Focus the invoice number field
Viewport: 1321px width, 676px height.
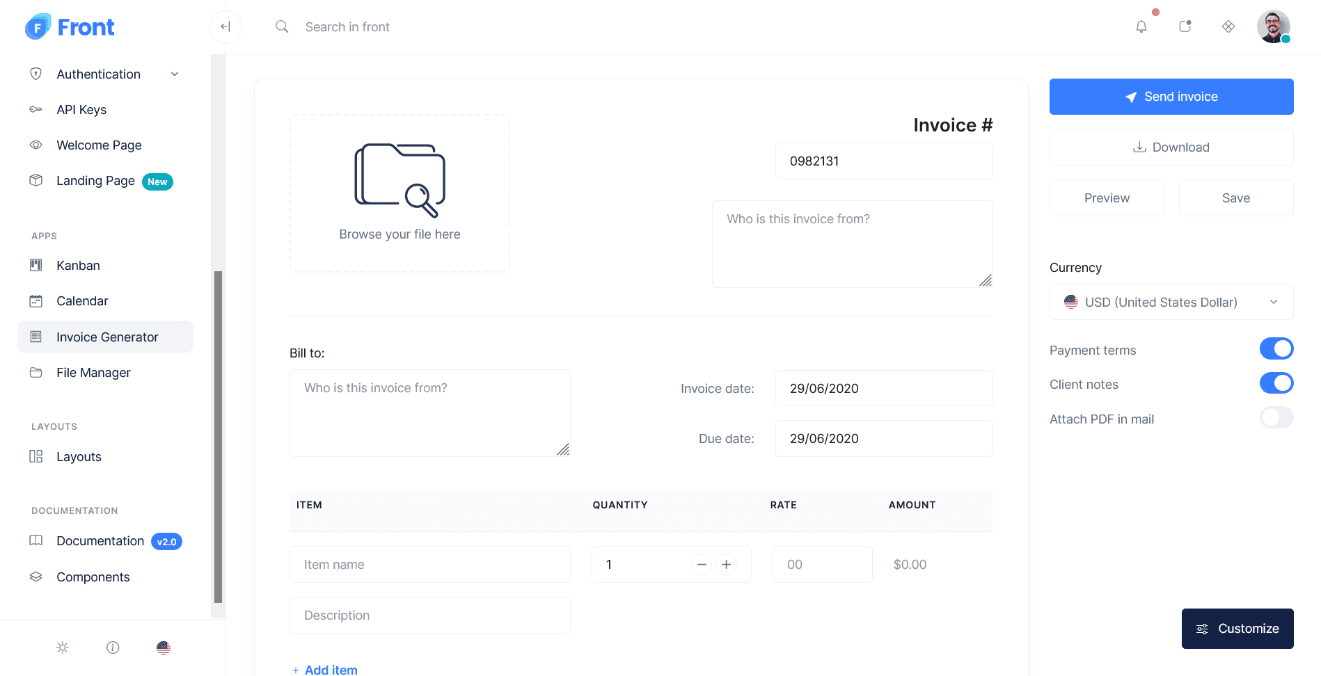point(884,161)
